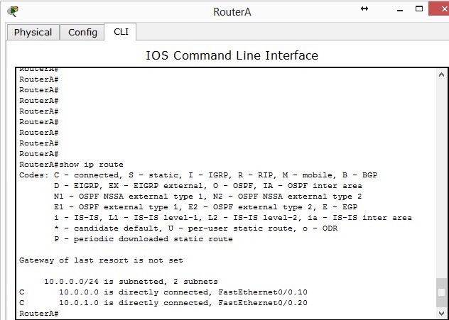Click the 'Codes: C - connected' line
Screen dimensions: 449x320
pos(198,175)
